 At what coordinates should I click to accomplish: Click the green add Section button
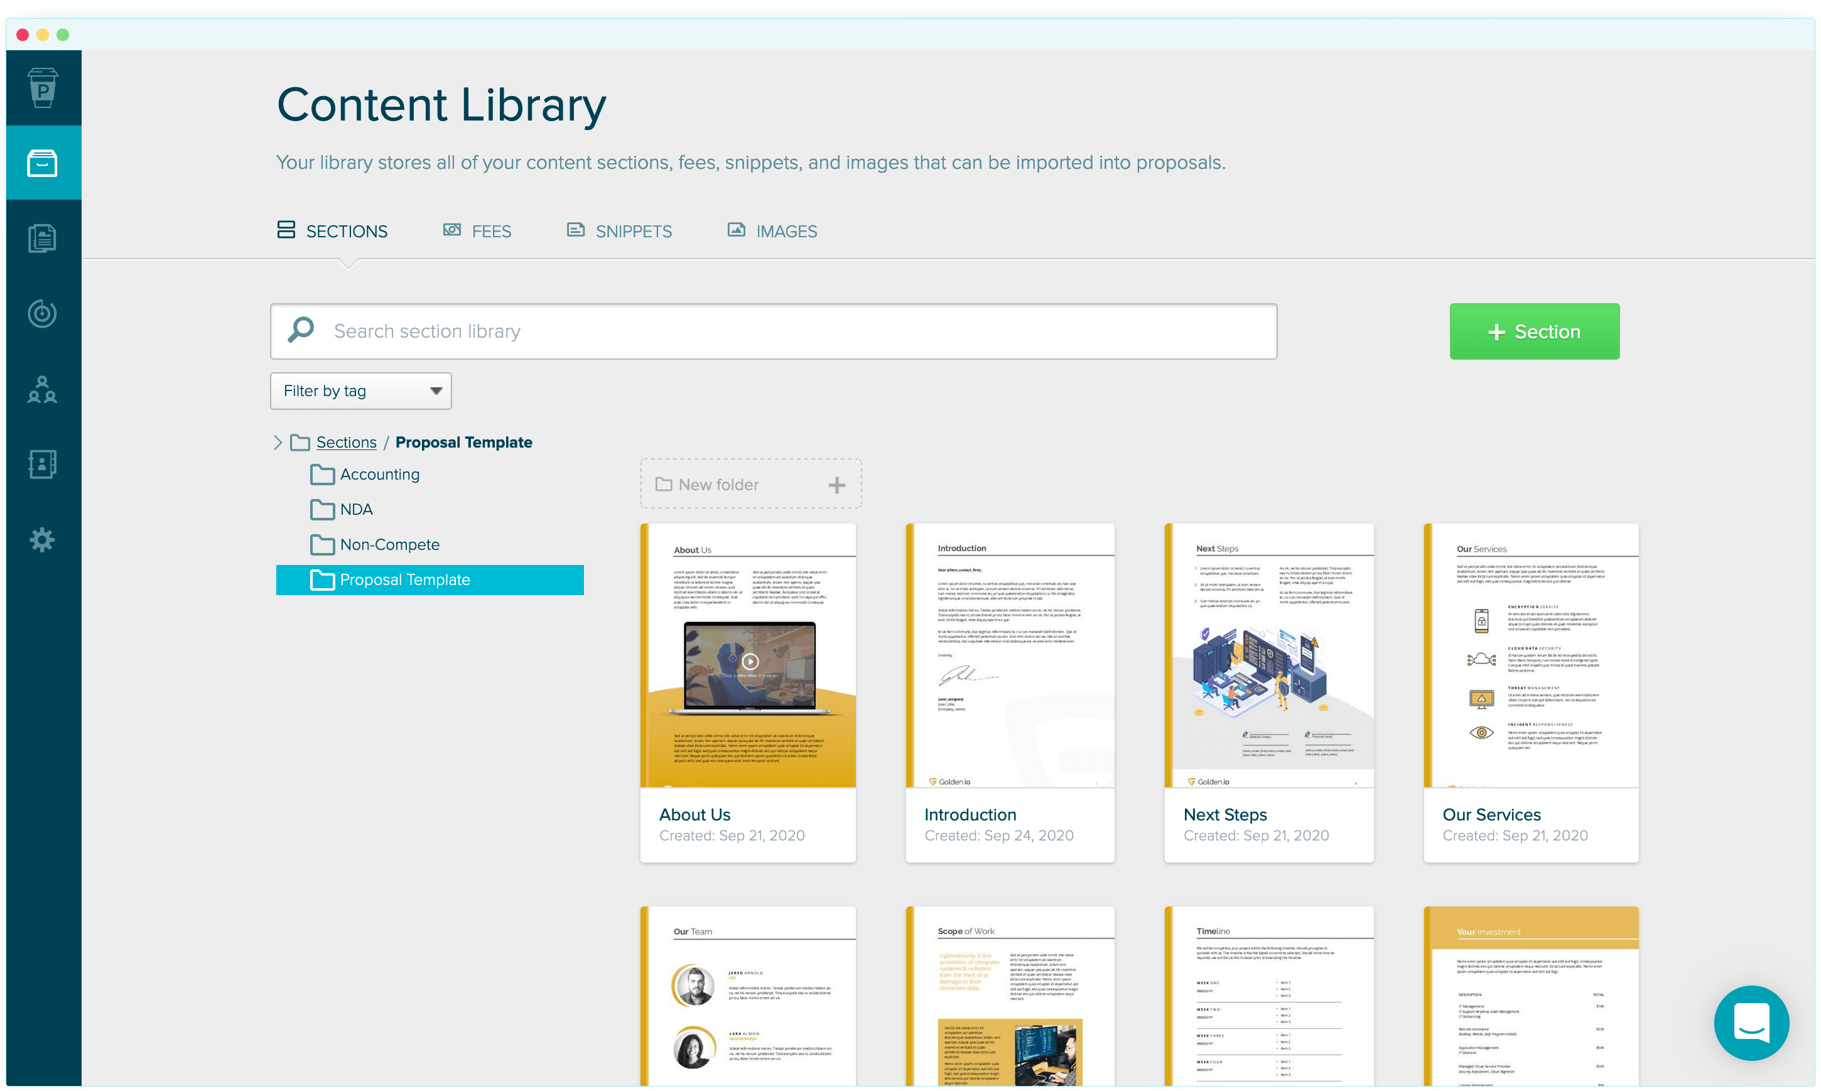coord(1533,331)
